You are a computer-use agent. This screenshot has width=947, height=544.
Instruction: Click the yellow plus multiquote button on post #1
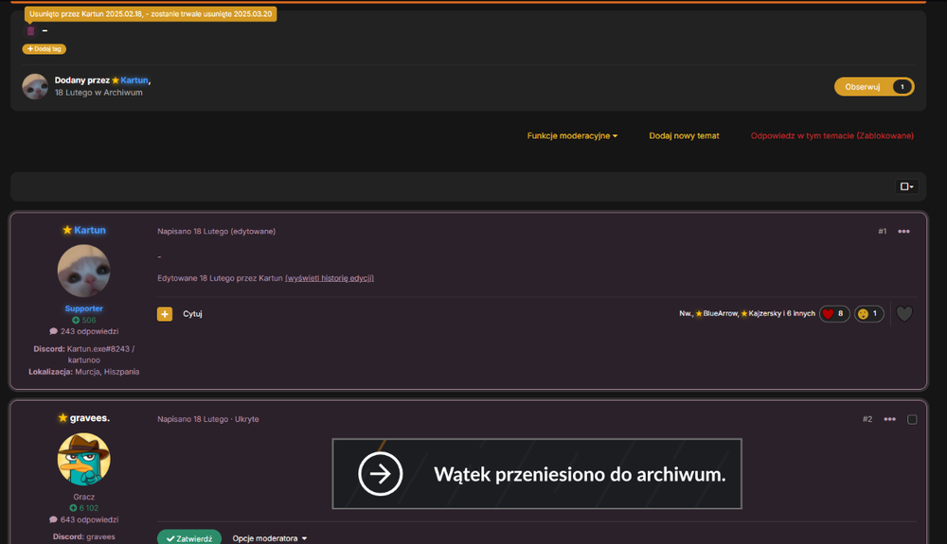pos(165,313)
